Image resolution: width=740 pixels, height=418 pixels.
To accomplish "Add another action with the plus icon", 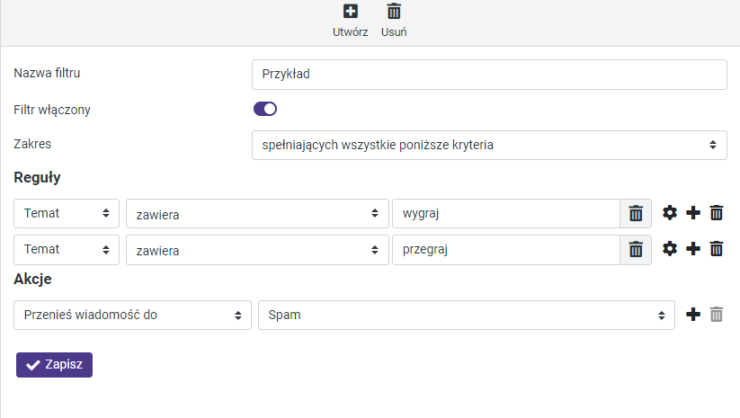I will pyautogui.click(x=692, y=315).
